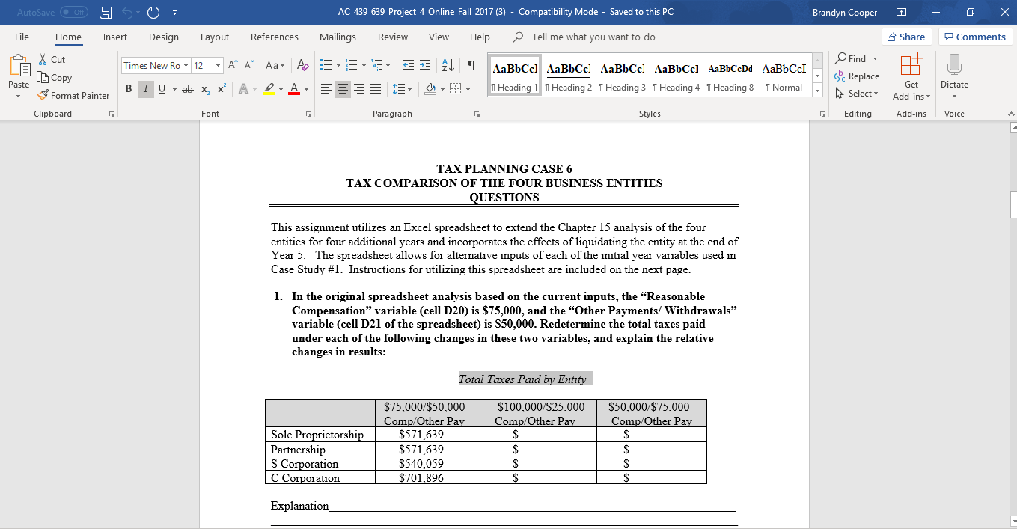
Task: Click the strikethrough icon
Action: (x=188, y=88)
